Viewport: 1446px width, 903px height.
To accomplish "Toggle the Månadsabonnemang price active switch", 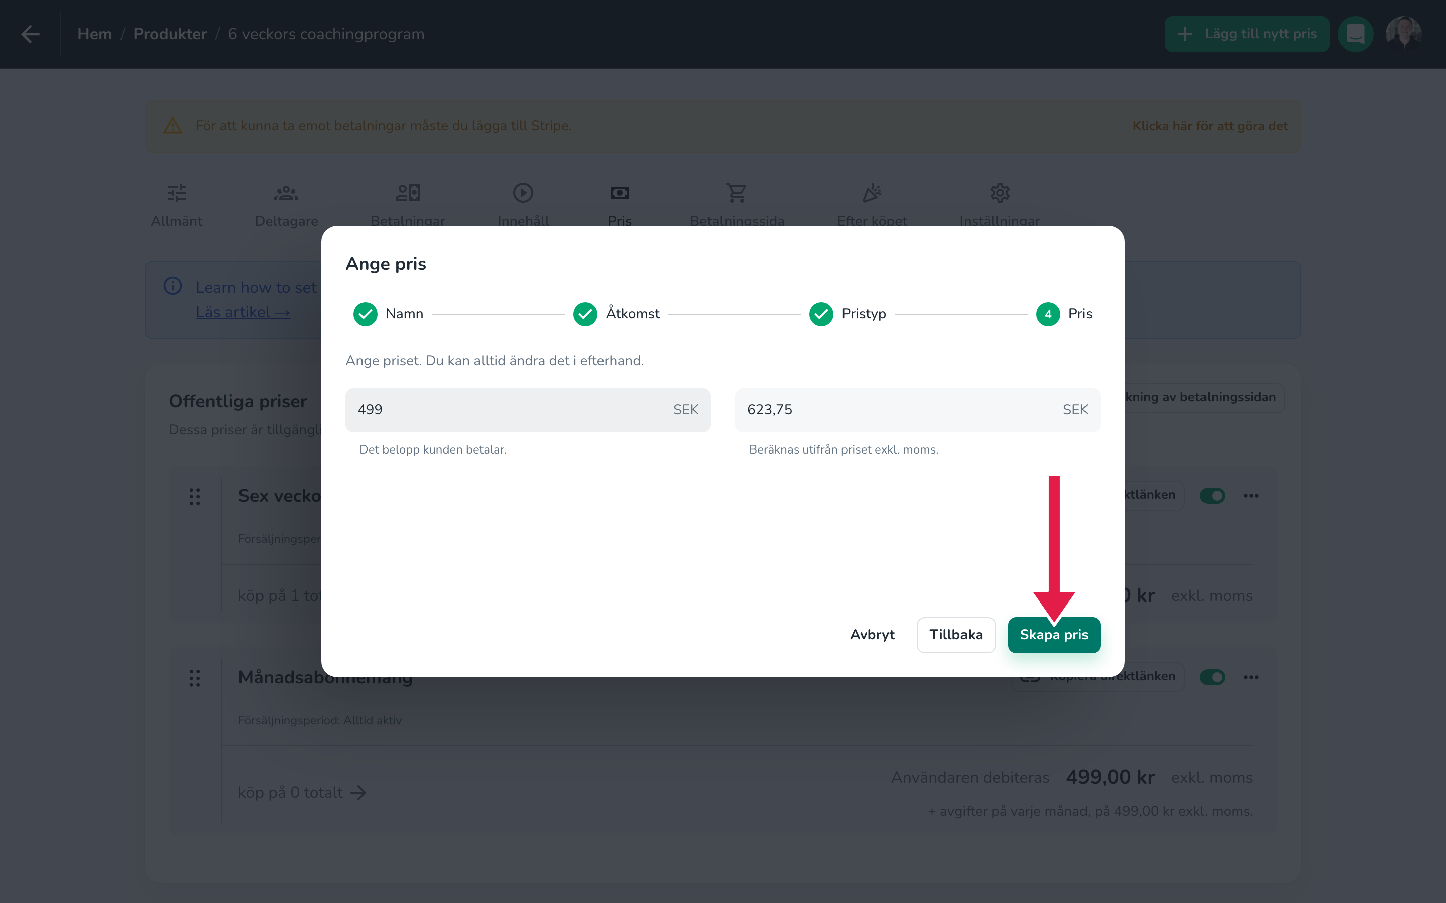I will click(1213, 677).
